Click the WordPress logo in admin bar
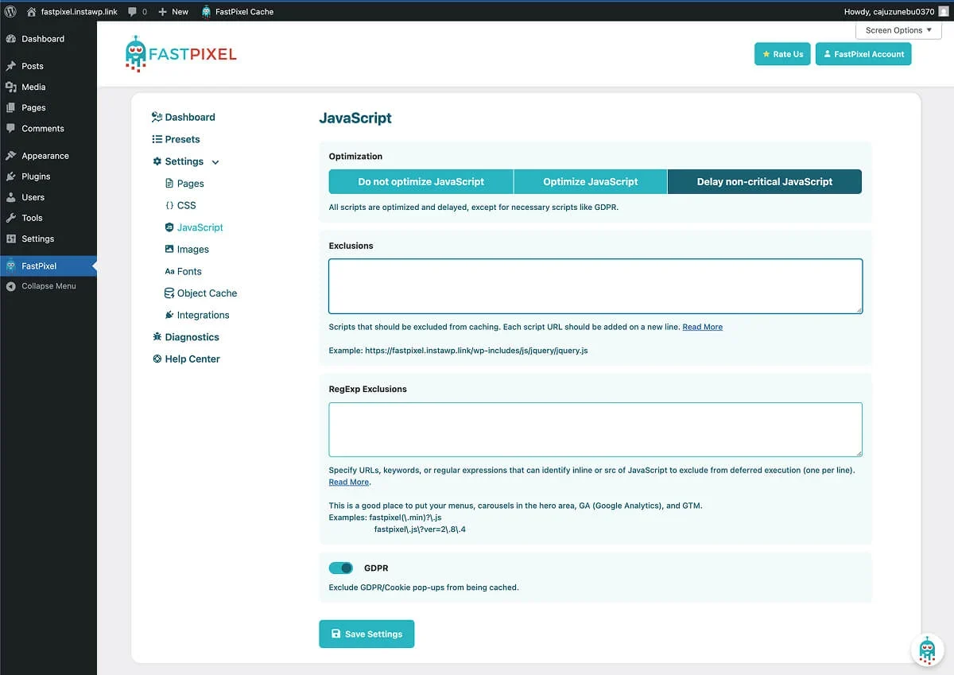The height and width of the screenshot is (675, 954). point(11,11)
